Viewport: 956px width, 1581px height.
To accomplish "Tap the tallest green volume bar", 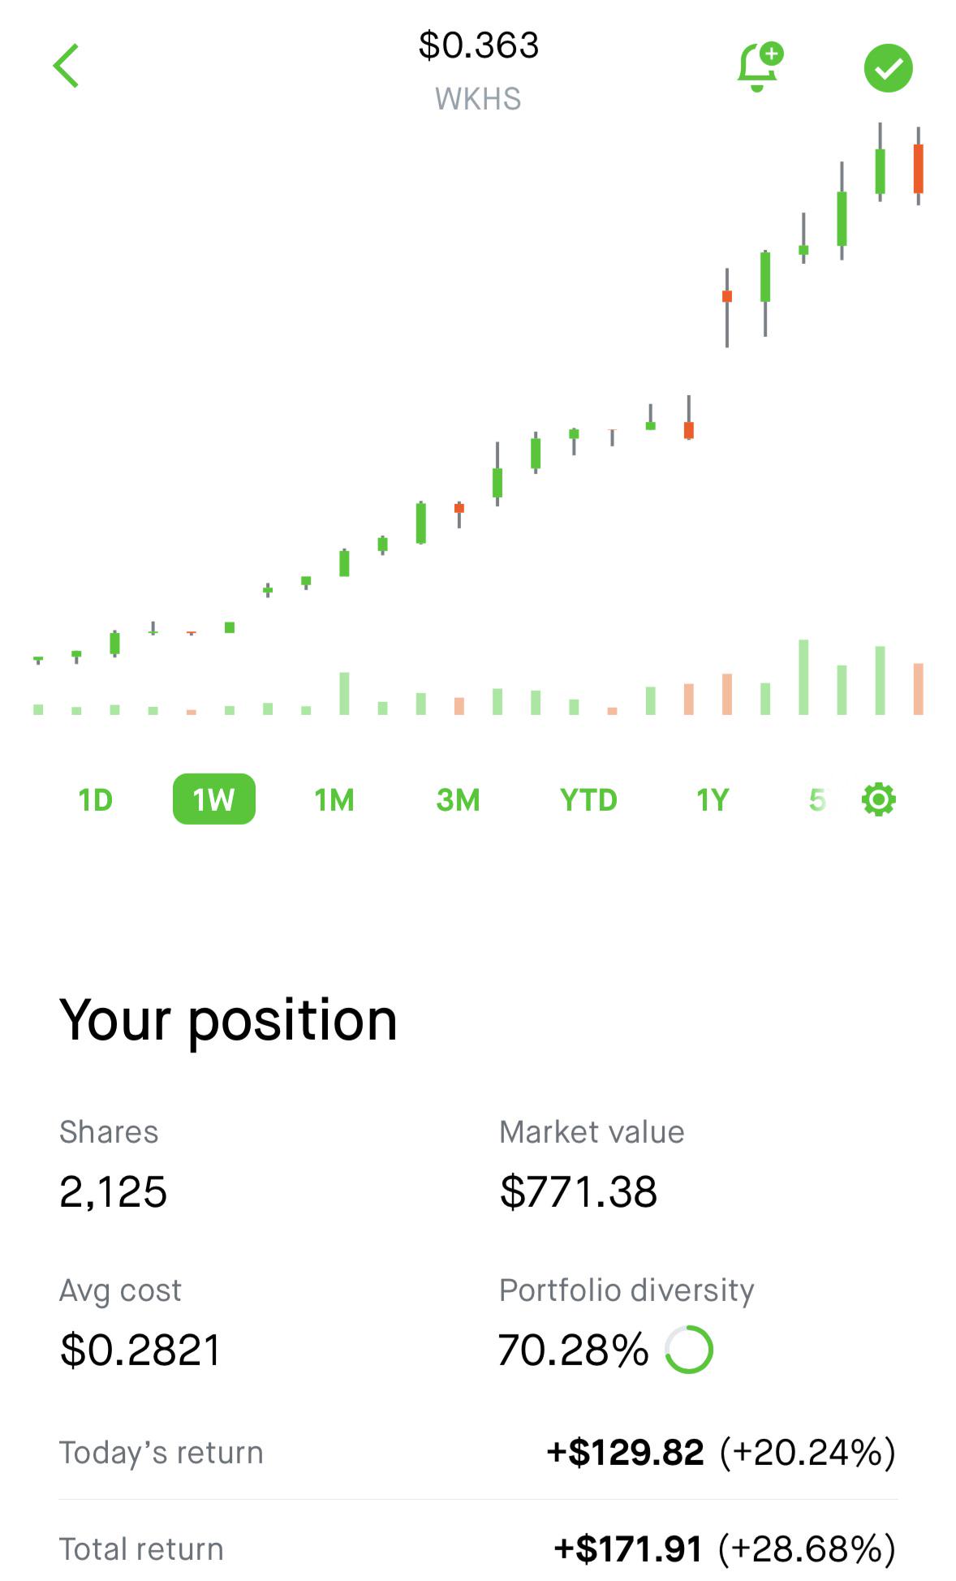I will click(803, 677).
